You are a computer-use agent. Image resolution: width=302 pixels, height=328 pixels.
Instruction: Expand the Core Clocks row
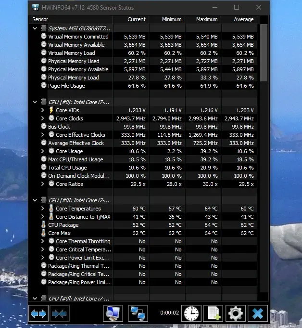43,118
